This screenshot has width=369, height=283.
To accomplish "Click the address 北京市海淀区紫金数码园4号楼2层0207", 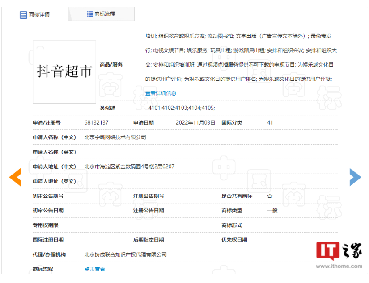I will tap(129, 166).
